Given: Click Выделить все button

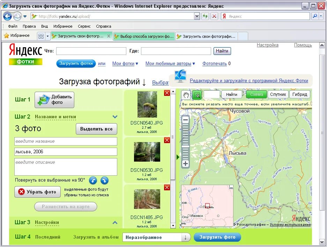Looking at the screenshot, I should (96, 129).
